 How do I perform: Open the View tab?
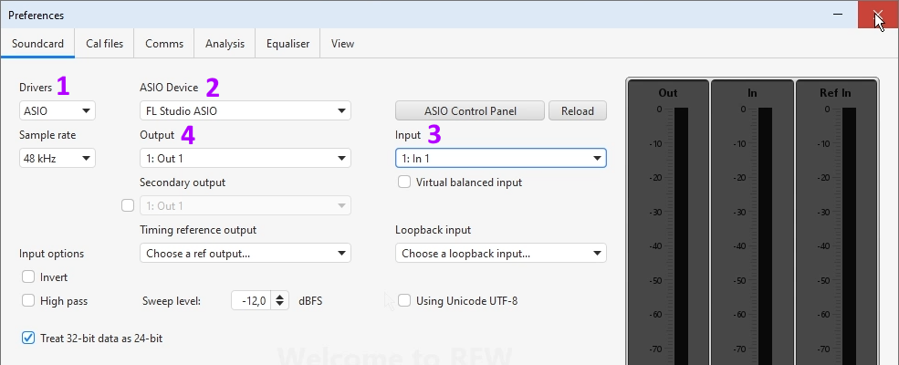pyautogui.click(x=342, y=43)
